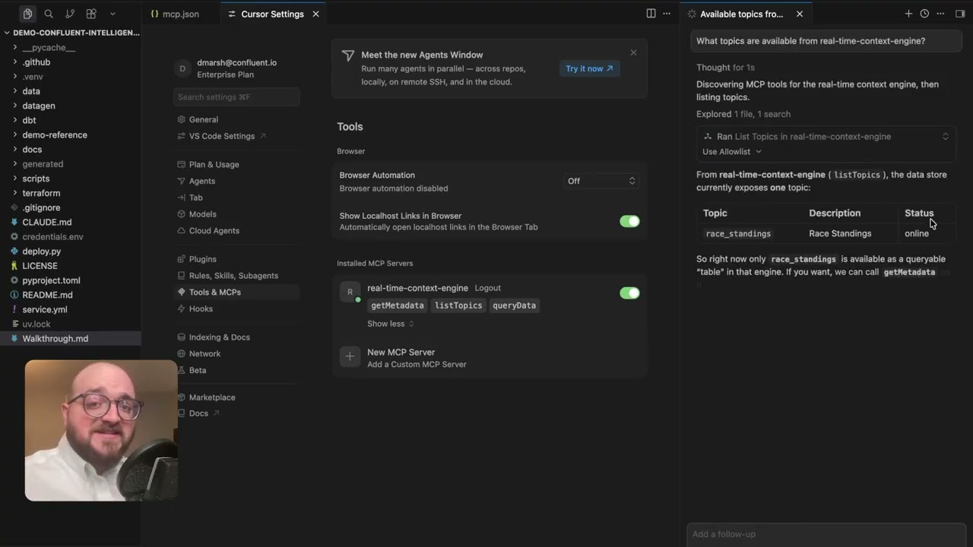Click the race_standings table cell

pyautogui.click(x=738, y=234)
